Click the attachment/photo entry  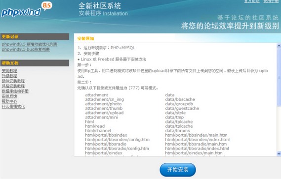click(103, 104)
